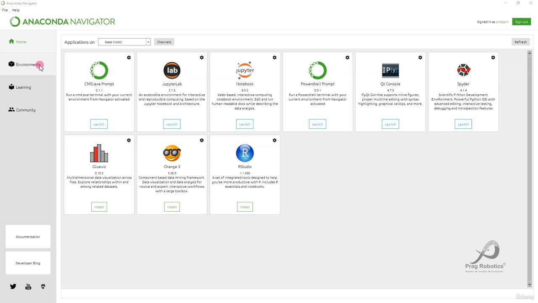Open the Learning tab
Image resolution: width=538 pixels, height=303 pixels.
tap(28, 87)
